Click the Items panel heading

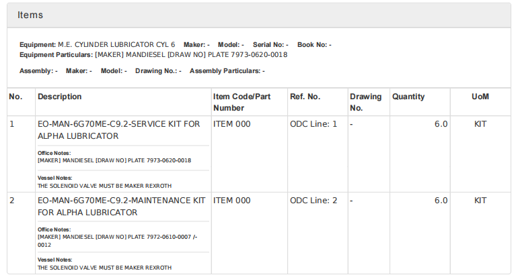[x=30, y=14]
